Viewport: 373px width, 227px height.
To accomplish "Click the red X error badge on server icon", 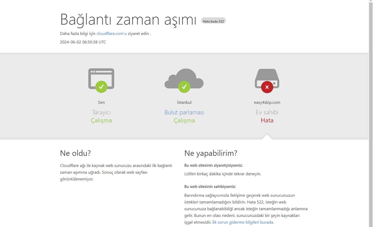I will 267,87.
